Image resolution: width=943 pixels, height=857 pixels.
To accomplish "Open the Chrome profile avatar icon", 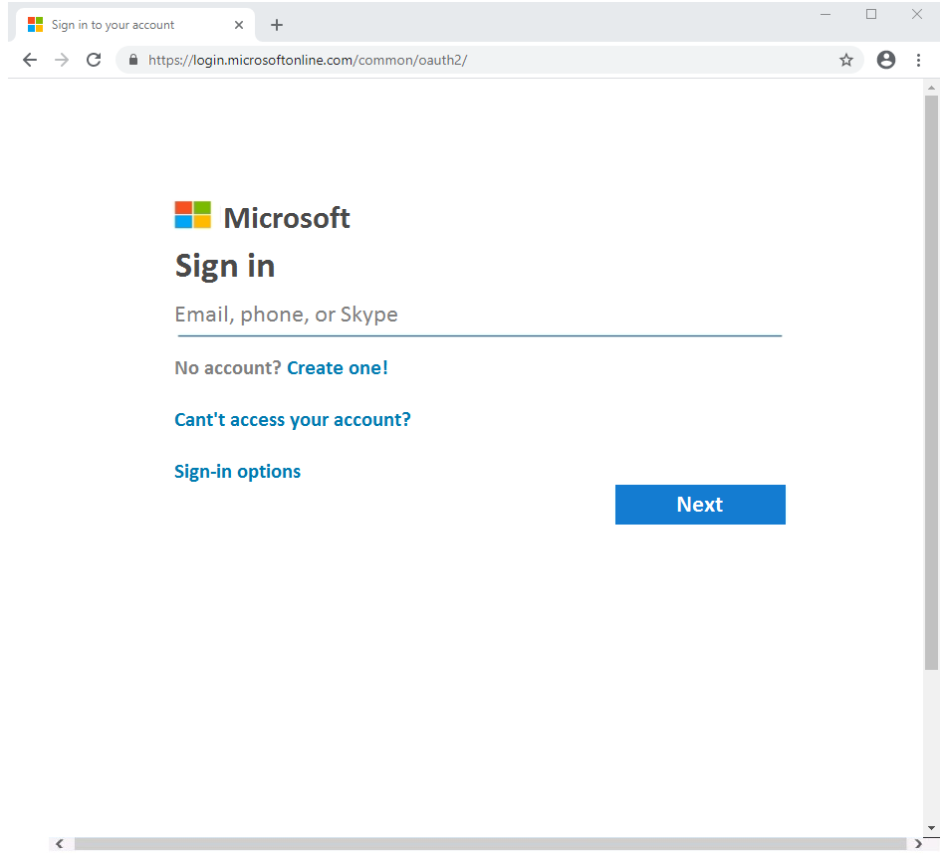I will [x=885, y=60].
